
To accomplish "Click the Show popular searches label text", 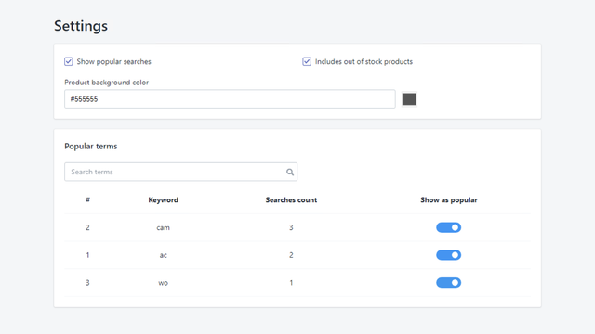I will click(x=113, y=61).
